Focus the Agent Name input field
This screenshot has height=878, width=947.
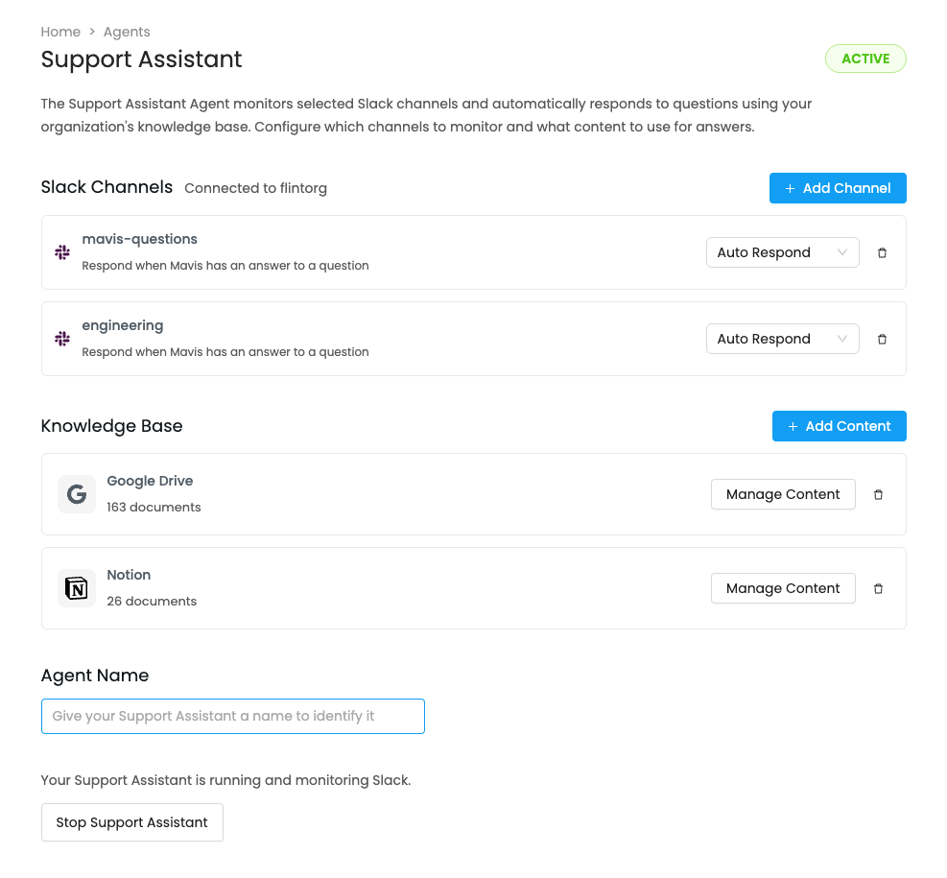(233, 717)
